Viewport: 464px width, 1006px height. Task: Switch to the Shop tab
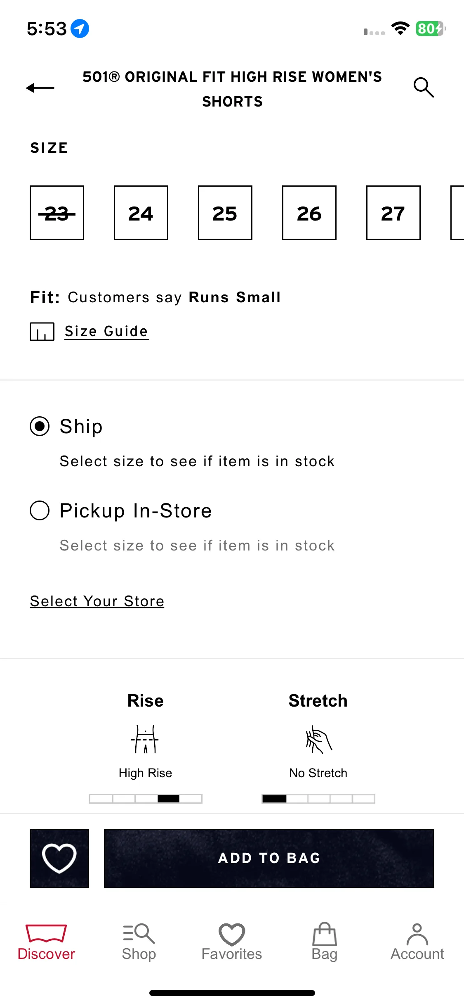139,942
